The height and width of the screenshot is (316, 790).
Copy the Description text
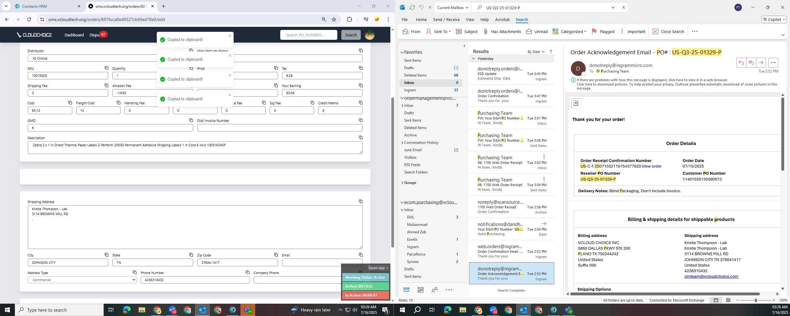click(360, 137)
